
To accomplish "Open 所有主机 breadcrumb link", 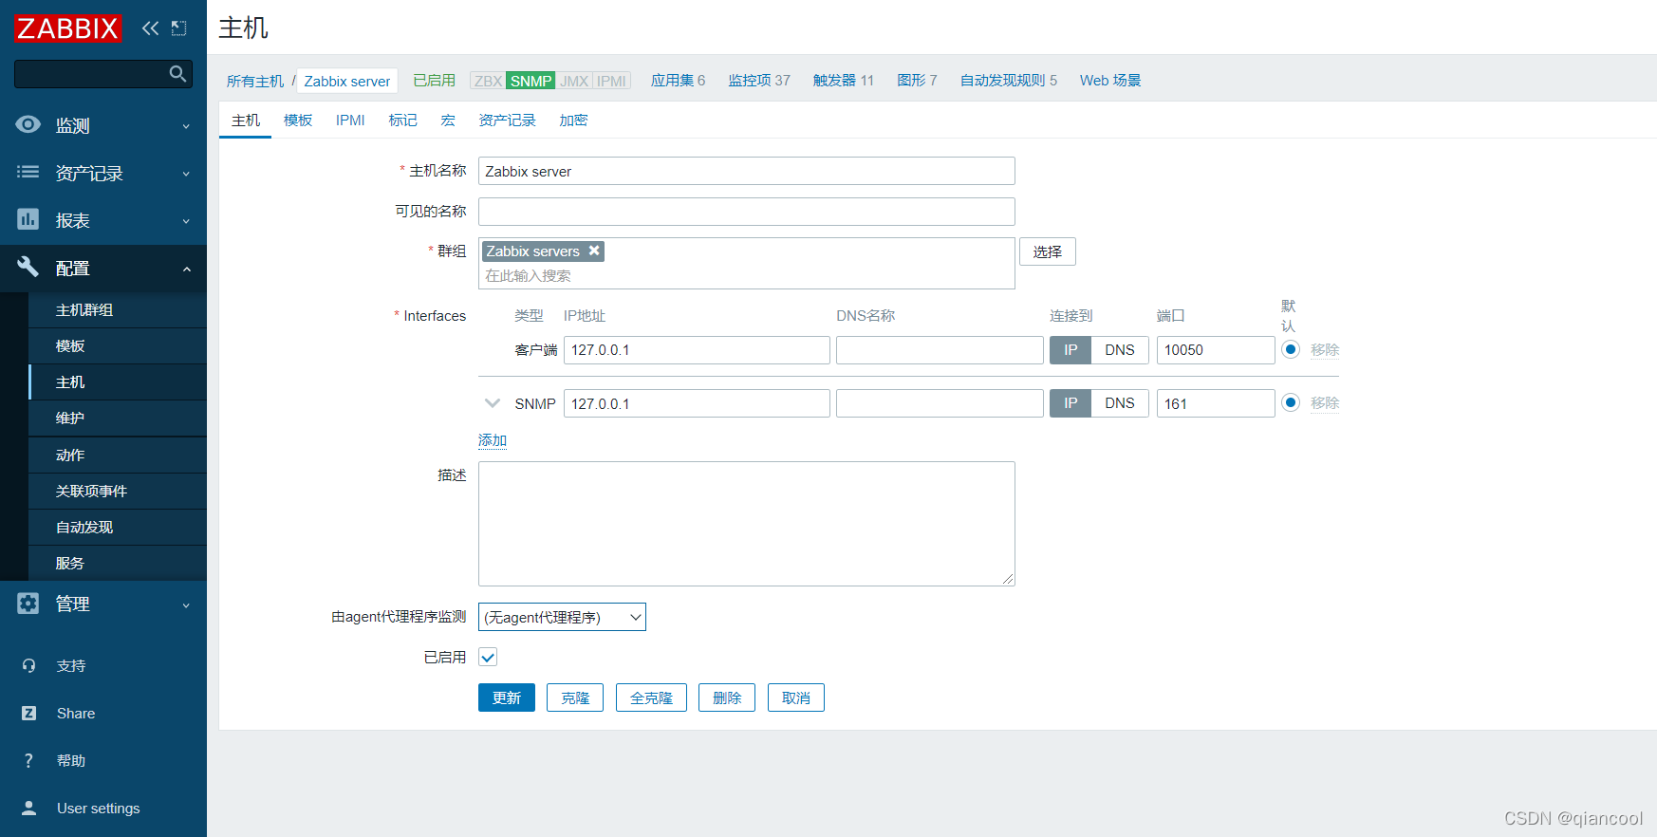I will pos(255,81).
